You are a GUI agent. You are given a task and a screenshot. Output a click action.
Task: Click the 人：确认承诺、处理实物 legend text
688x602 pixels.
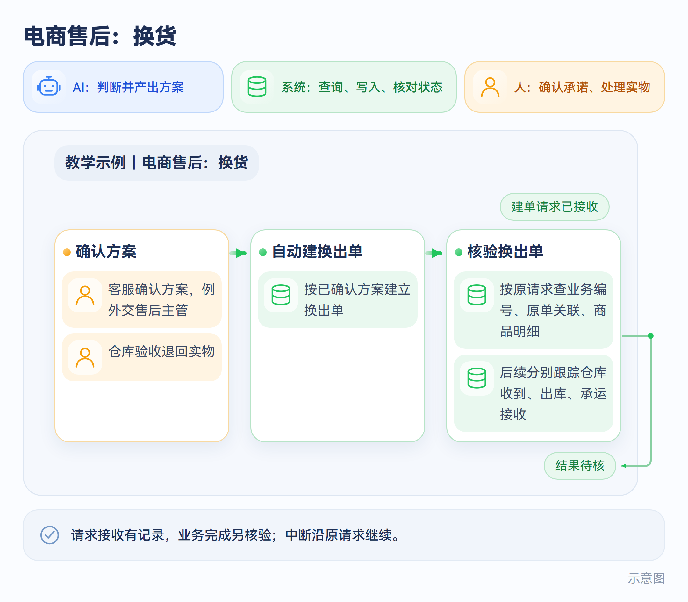pyautogui.click(x=582, y=87)
